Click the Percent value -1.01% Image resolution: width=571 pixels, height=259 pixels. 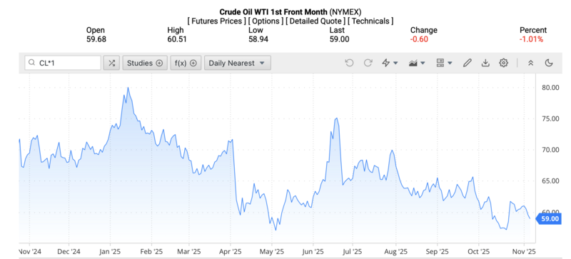[x=531, y=39]
